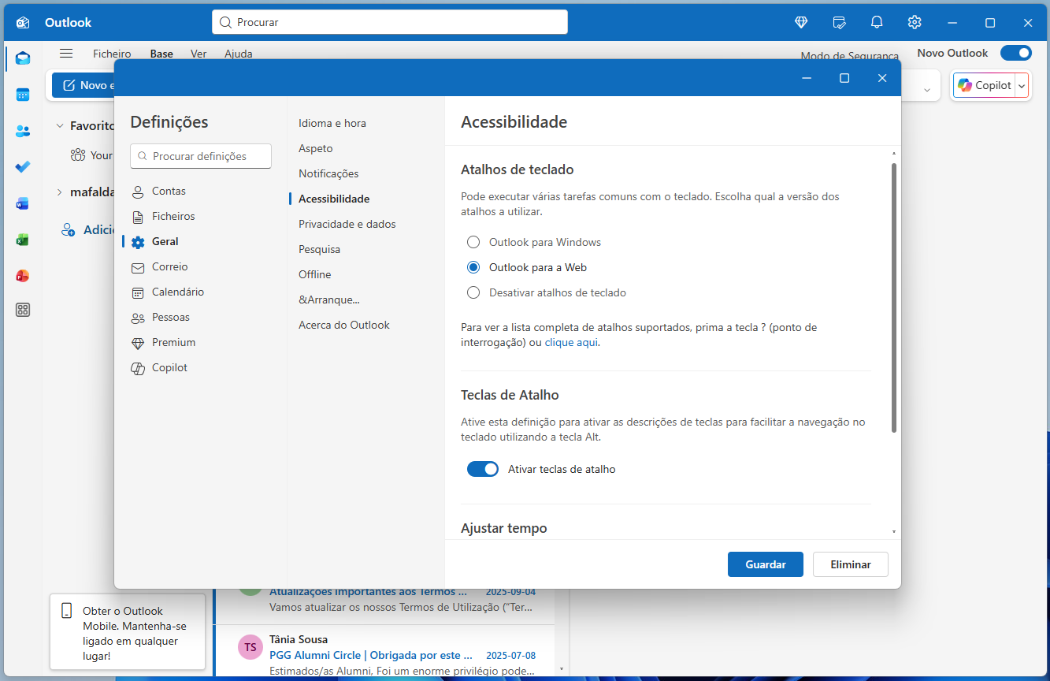Open the Mail icon in the sidebar
Viewport: 1050px width, 681px height.
pos(22,58)
